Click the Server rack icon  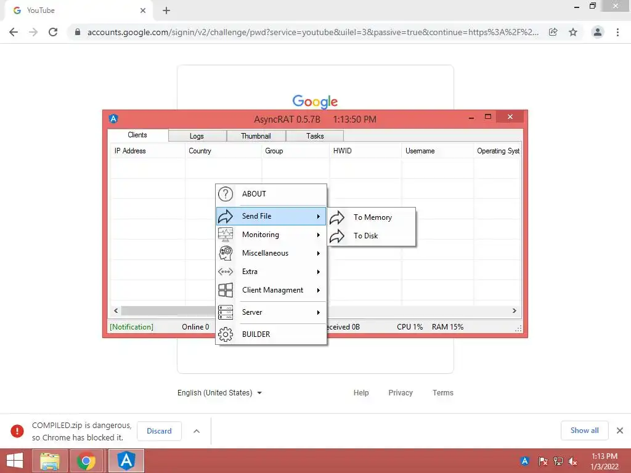pos(226,312)
